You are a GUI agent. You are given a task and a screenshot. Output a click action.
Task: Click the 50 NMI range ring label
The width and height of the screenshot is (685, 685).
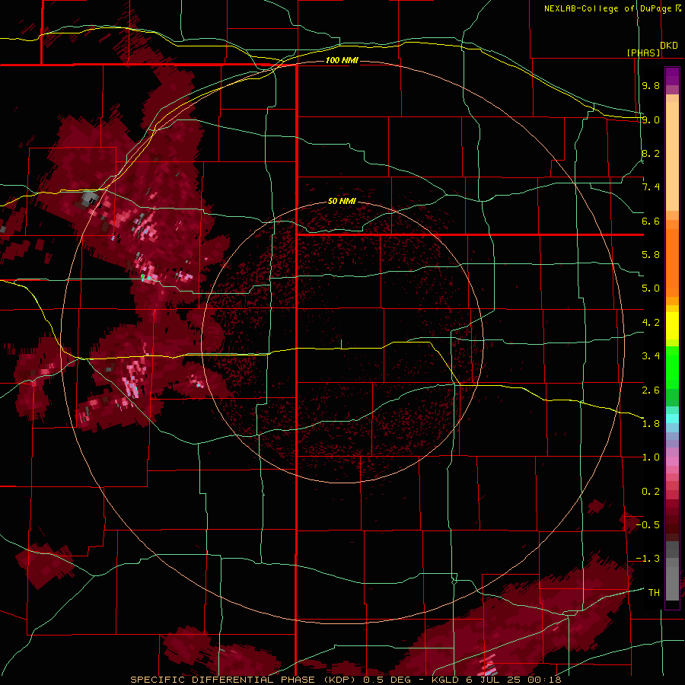click(x=342, y=201)
